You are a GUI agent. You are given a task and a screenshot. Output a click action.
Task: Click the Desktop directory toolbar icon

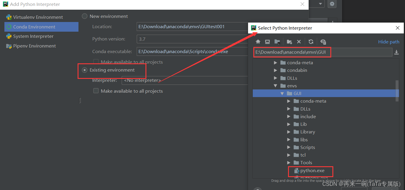click(x=267, y=42)
